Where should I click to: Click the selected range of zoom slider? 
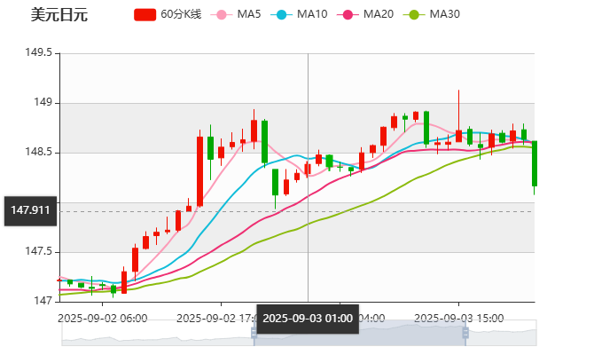(x=360, y=333)
